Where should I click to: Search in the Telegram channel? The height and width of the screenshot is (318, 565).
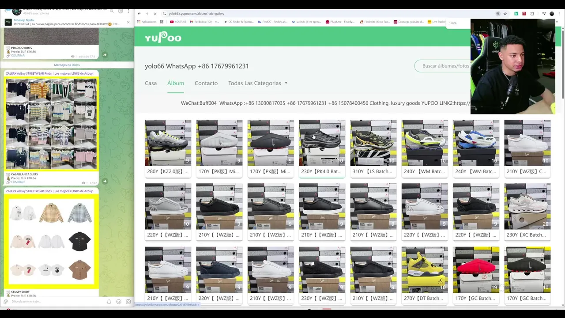tap(112, 11)
